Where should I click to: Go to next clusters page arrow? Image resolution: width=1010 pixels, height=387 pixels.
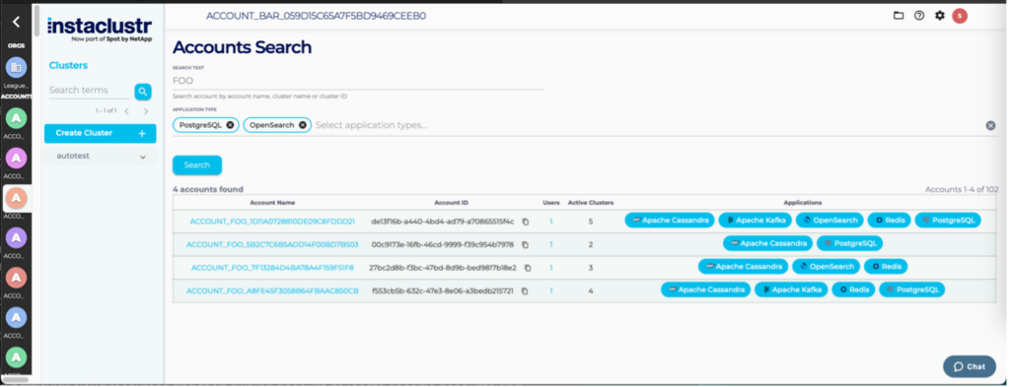(x=146, y=112)
